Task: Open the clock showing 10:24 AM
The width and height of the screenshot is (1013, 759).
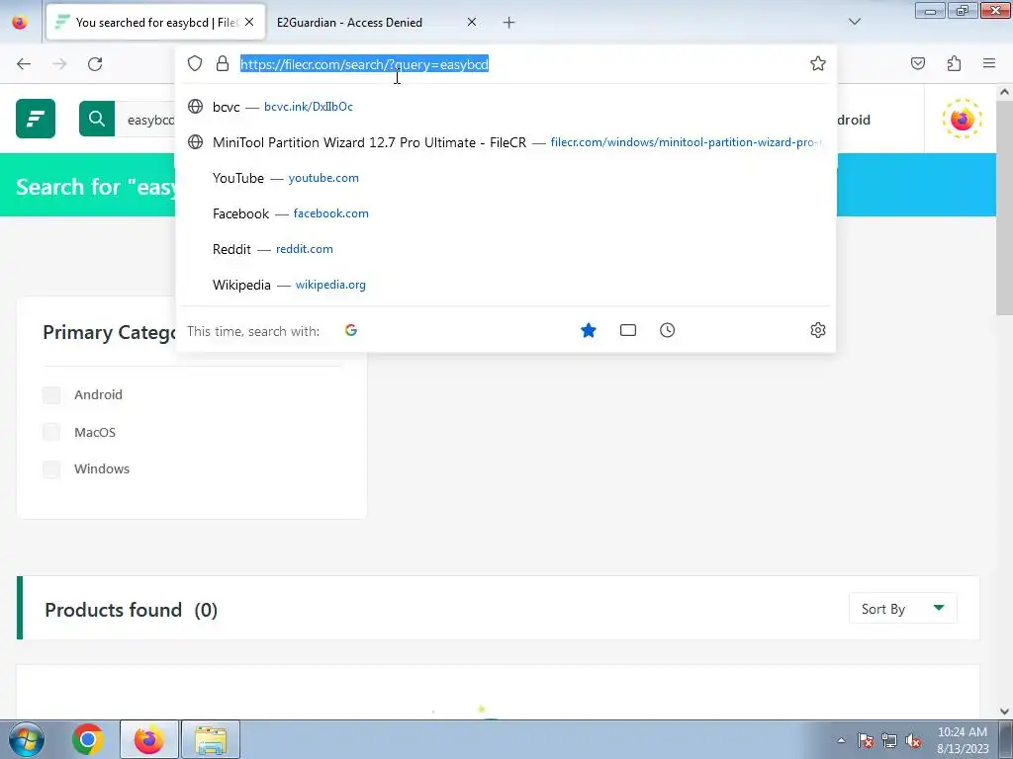Action: point(963,740)
